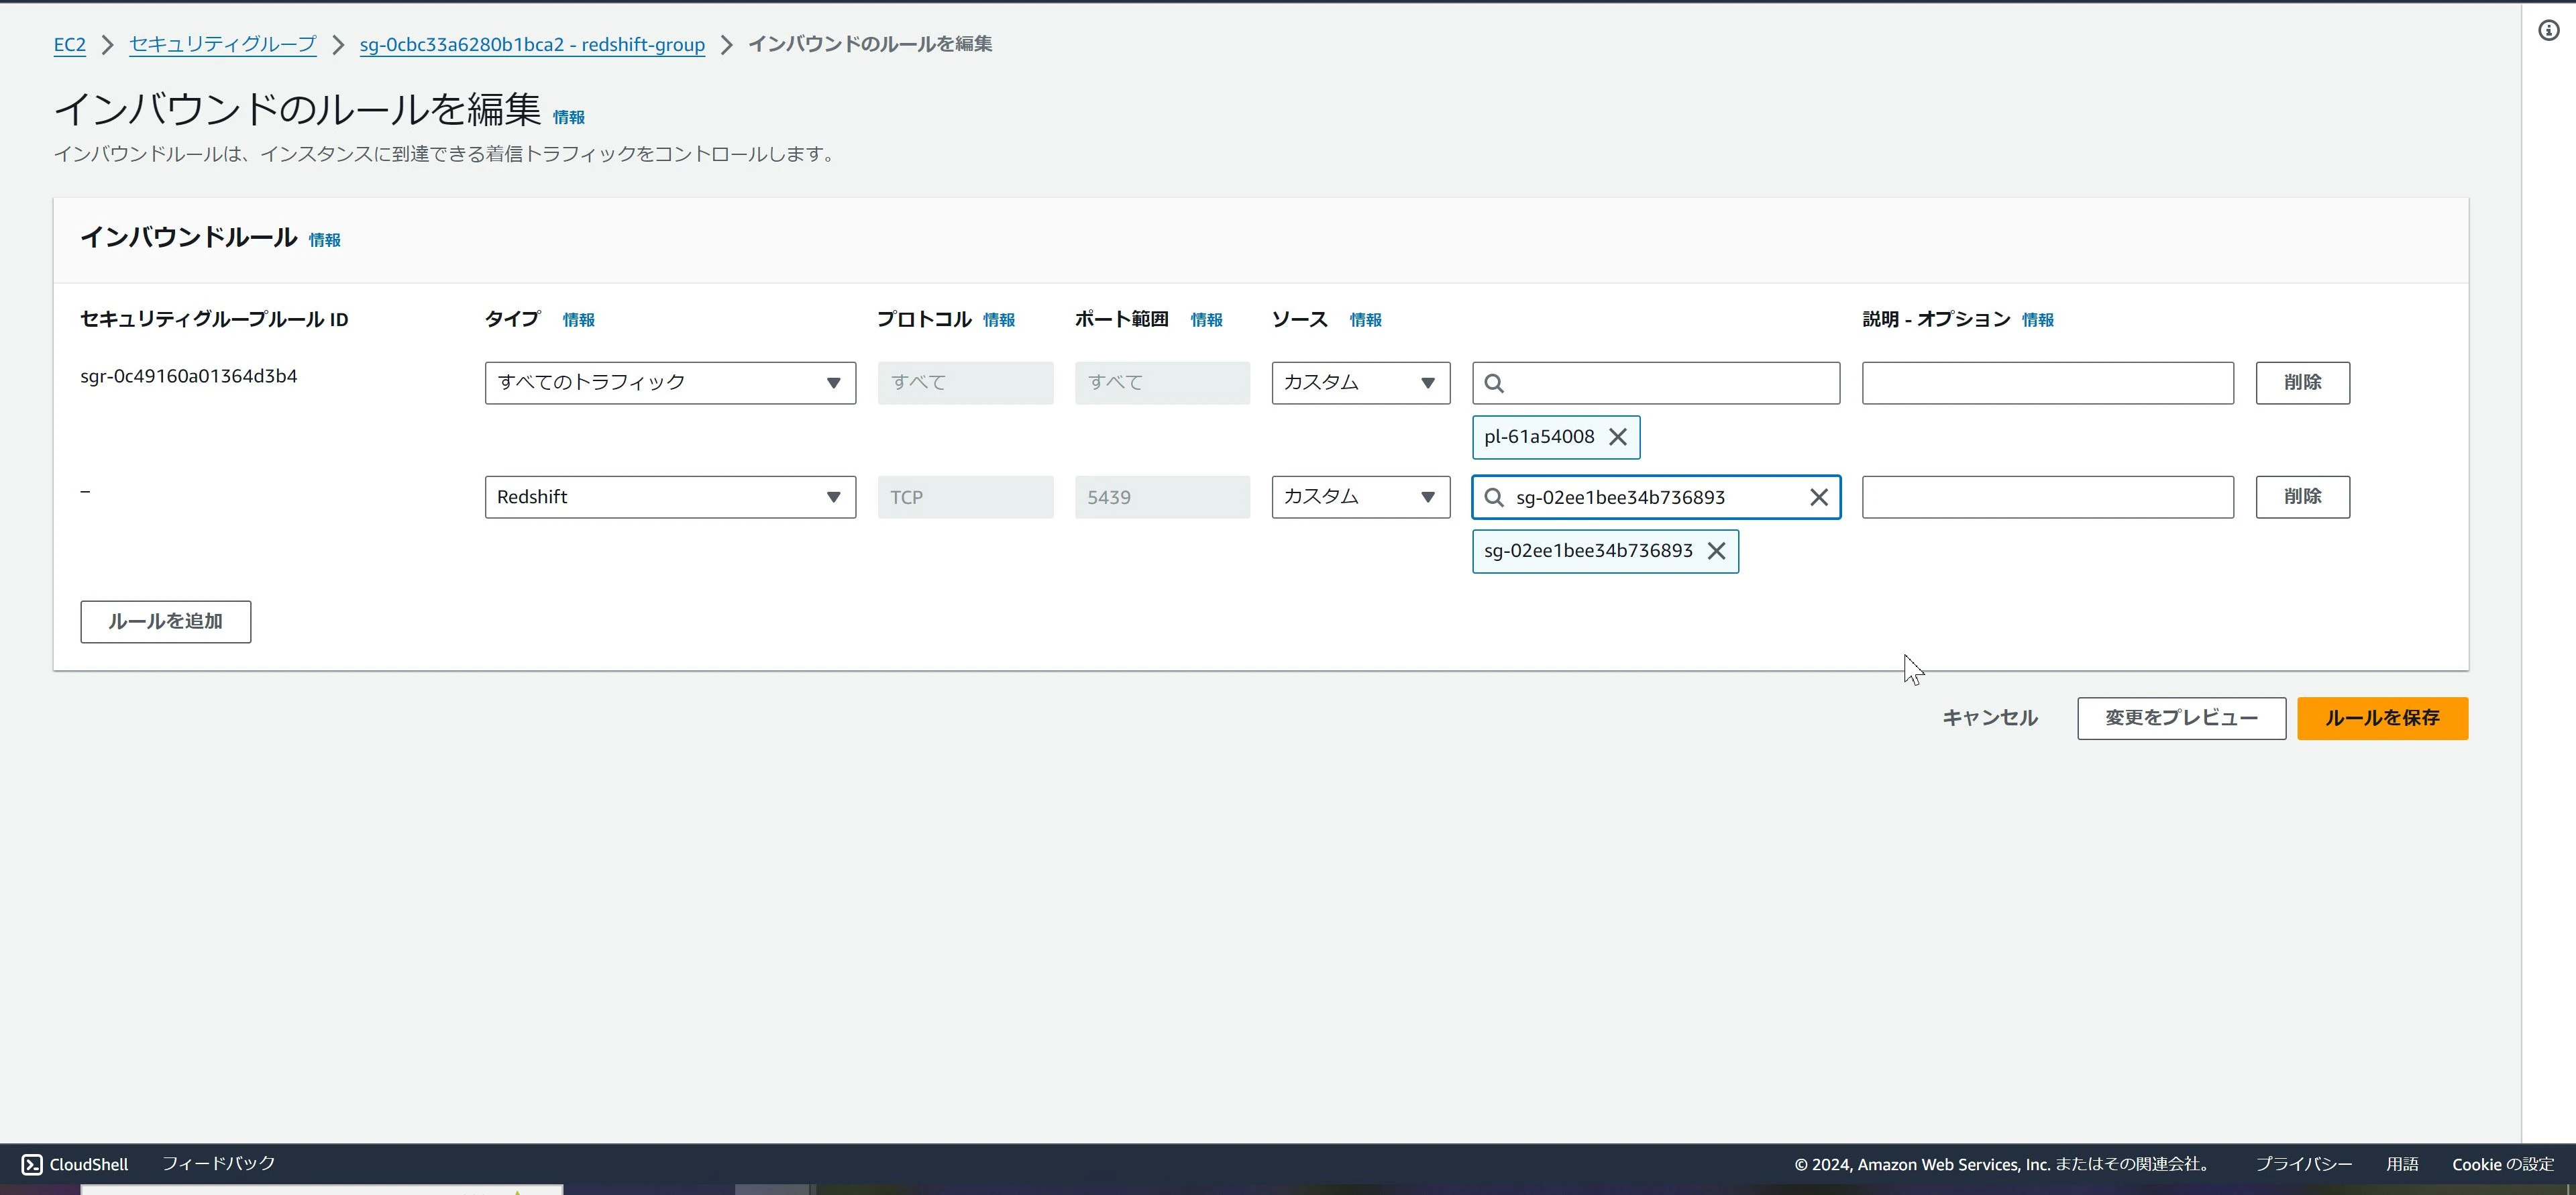Open 情報 link beside ポート範囲 column

click(x=1206, y=320)
